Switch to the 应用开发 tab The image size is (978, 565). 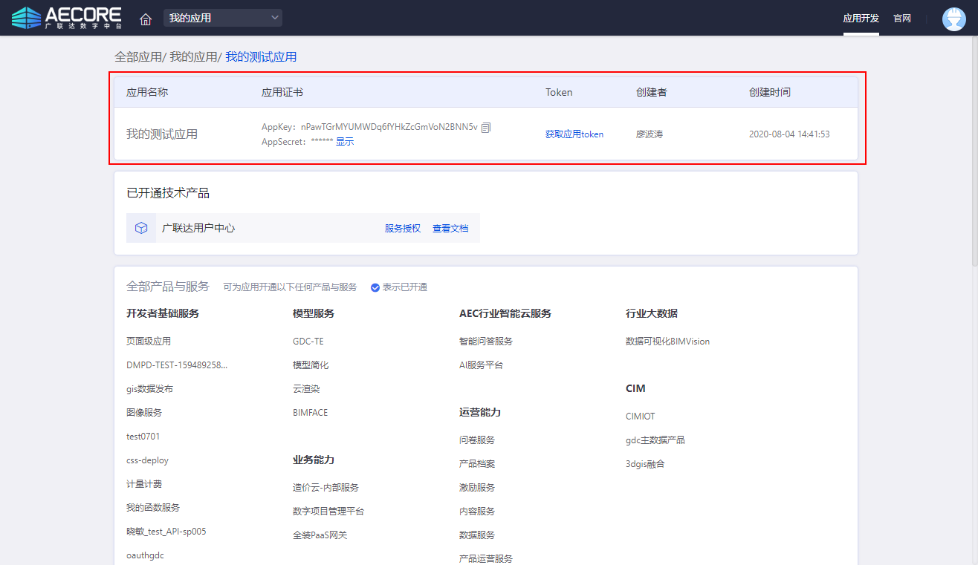pyautogui.click(x=861, y=19)
